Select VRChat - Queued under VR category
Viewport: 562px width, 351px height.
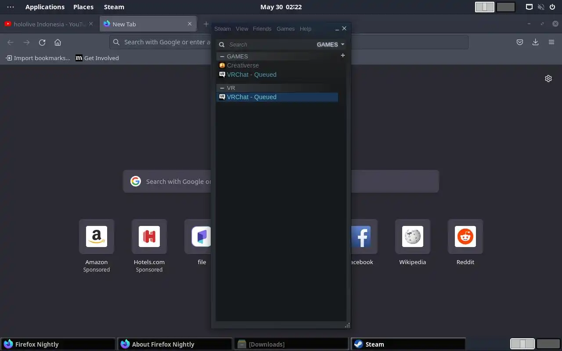pos(277,97)
